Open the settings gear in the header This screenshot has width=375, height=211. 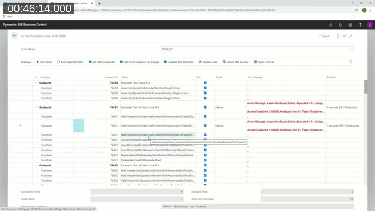click(x=350, y=25)
